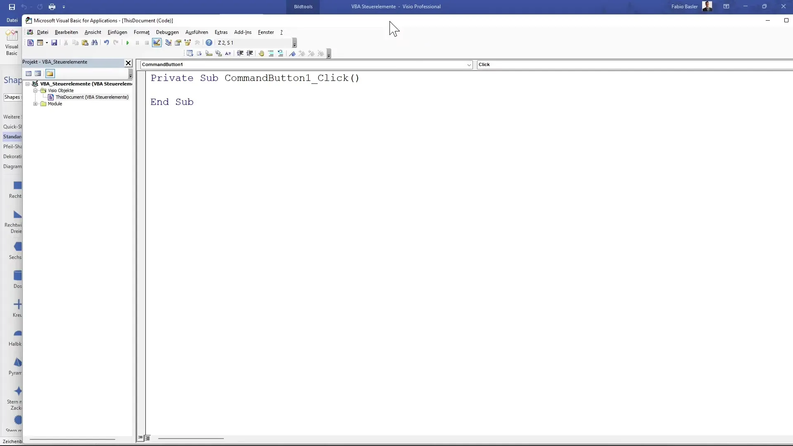Click the Reset (stop) square icon
This screenshot has width=793, height=446.
pos(147,43)
